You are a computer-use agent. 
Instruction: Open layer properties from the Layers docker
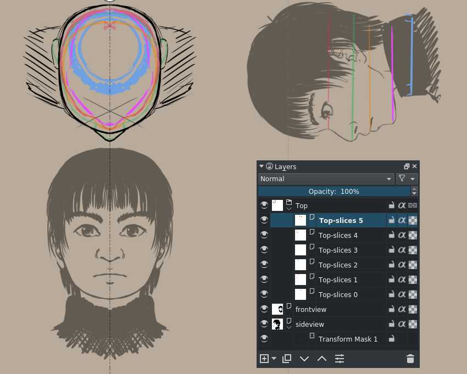coord(340,359)
